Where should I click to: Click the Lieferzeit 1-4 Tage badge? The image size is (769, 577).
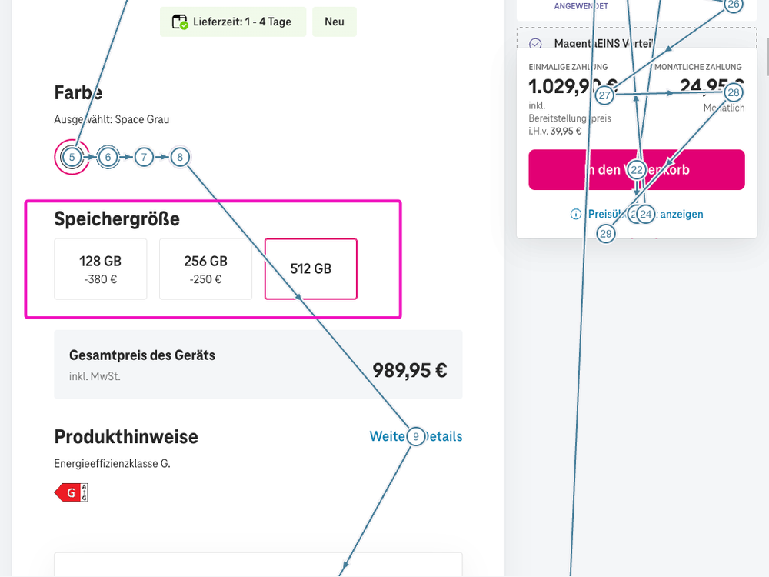(232, 22)
